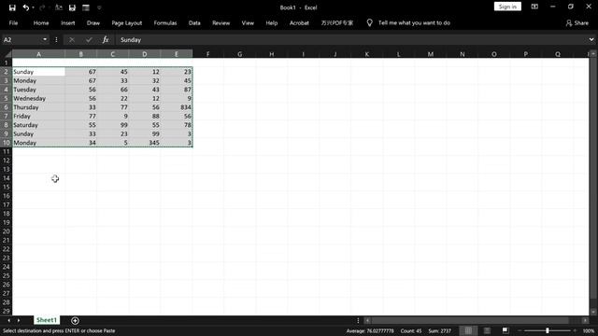Open the Customize Quick Access Toolbar dropdown
This screenshot has width=598, height=336.
coord(99,7)
